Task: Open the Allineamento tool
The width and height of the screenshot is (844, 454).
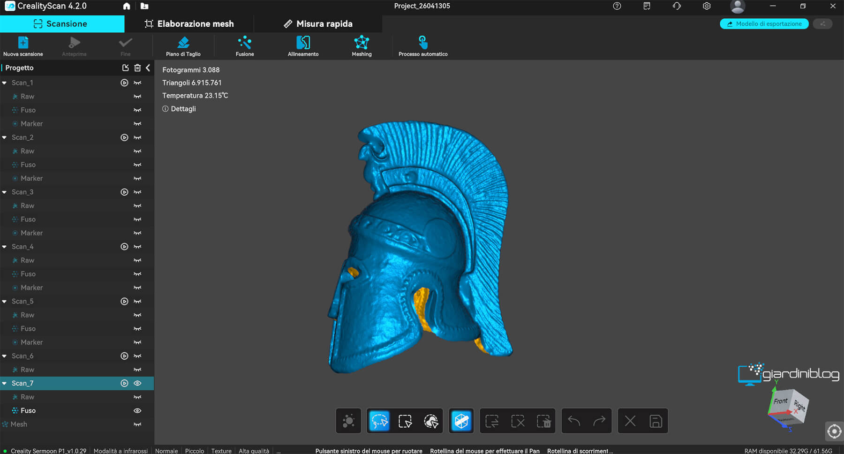Action: [303, 43]
